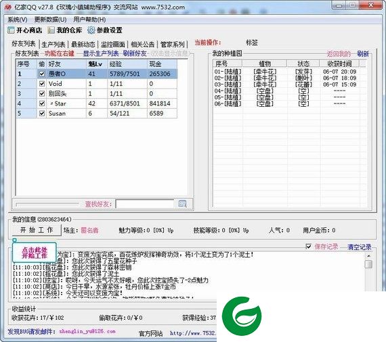Click the 植物 column header in garden
This screenshot has height=342, width=386.
click(x=265, y=64)
